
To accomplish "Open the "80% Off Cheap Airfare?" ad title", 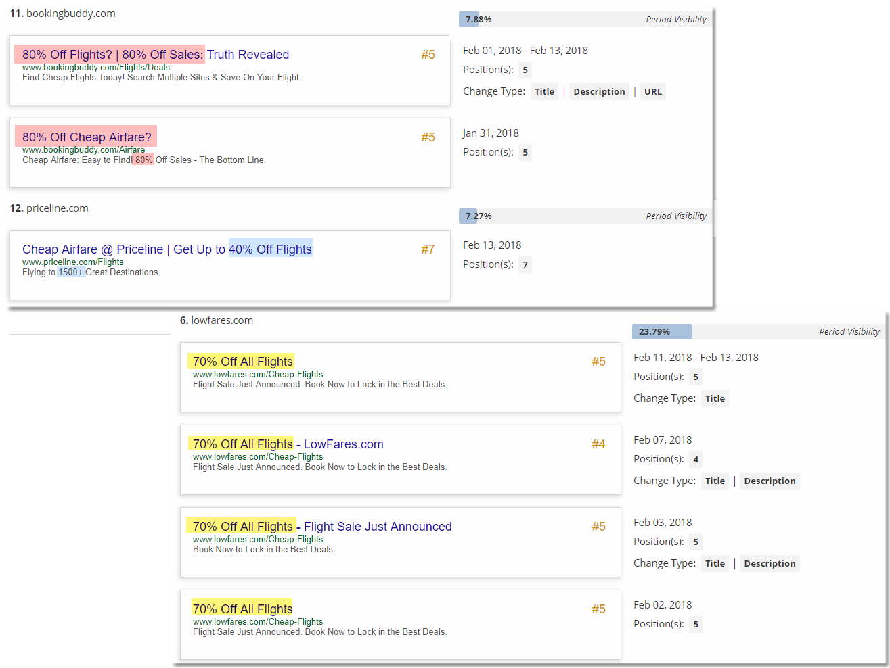I will 87,137.
